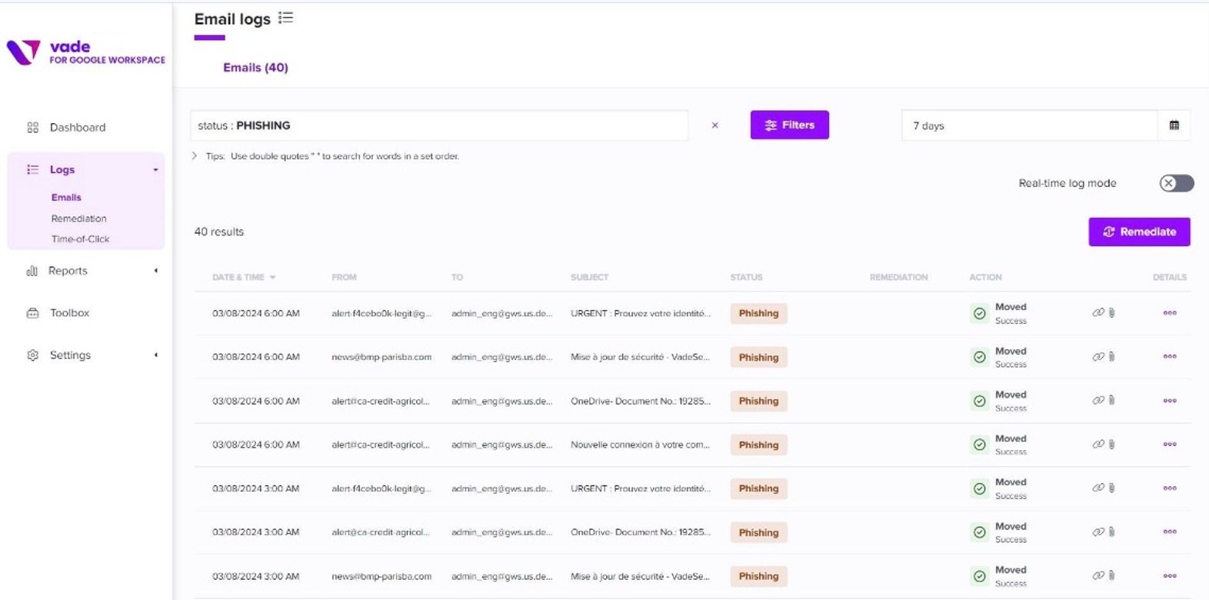
Task: Click the SUBJECT column header
Action: (x=590, y=278)
